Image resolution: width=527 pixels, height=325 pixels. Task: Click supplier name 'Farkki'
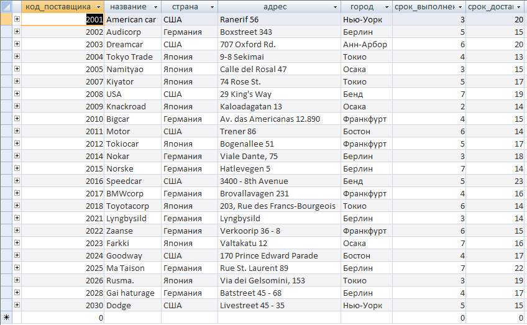[117, 244]
